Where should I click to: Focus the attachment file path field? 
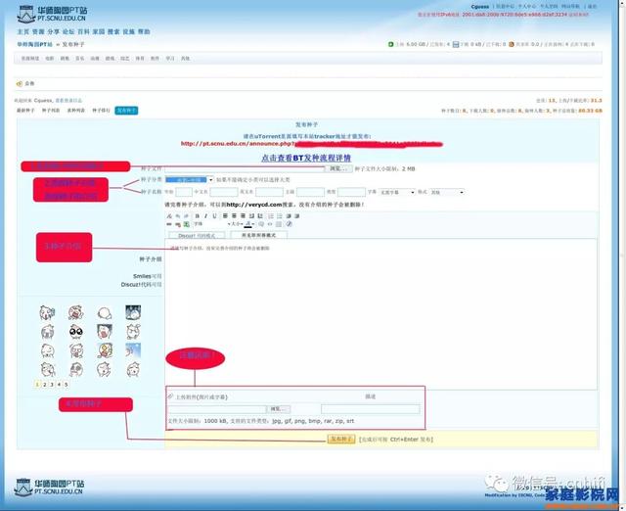tap(217, 409)
